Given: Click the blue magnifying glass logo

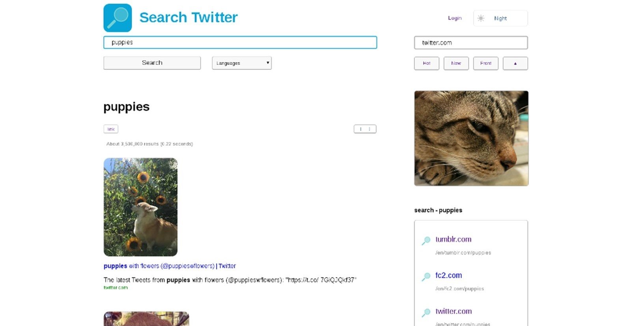Looking at the screenshot, I should (118, 18).
